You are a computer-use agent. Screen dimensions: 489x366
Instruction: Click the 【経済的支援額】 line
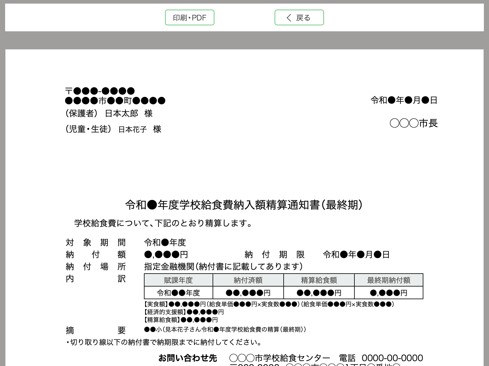pos(184,312)
